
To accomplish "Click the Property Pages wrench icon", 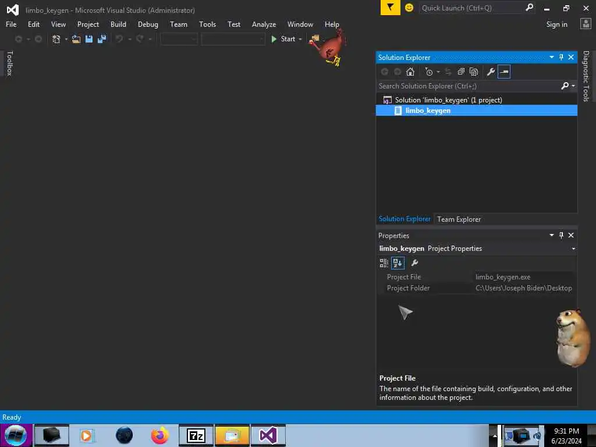I will point(414,262).
